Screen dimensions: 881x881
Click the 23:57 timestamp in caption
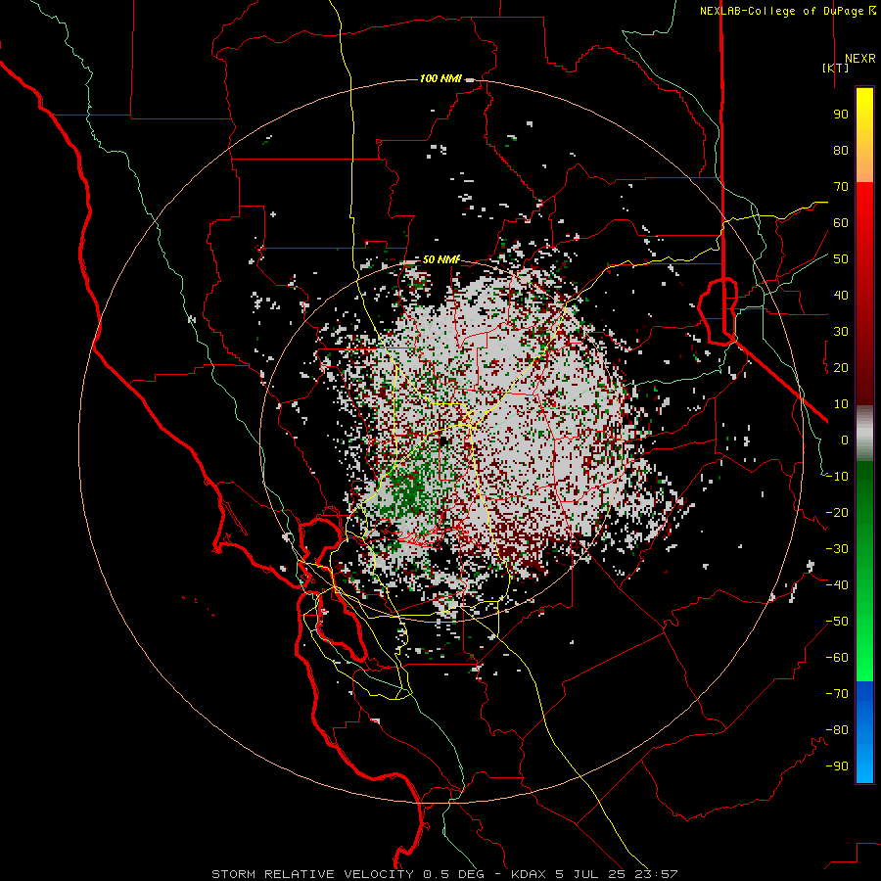tap(658, 874)
